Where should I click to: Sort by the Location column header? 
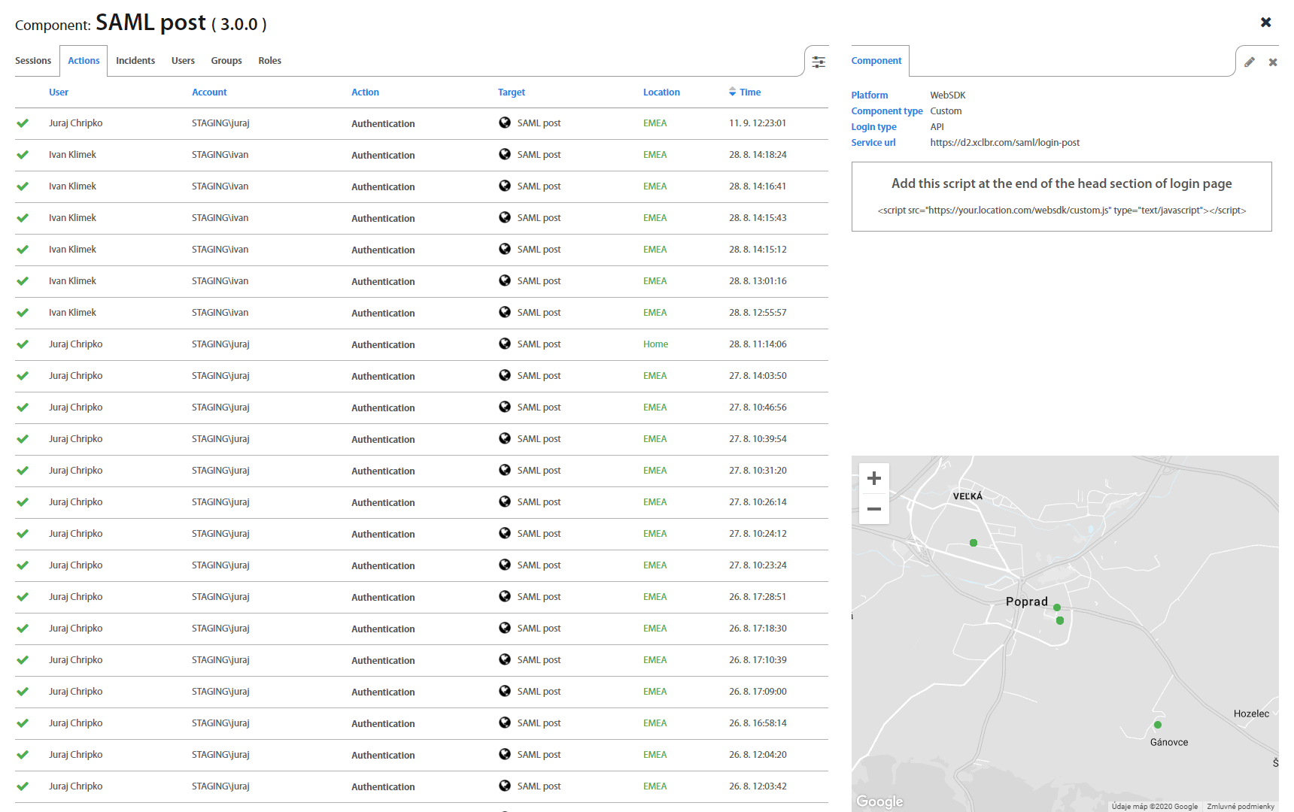[x=661, y=92]
